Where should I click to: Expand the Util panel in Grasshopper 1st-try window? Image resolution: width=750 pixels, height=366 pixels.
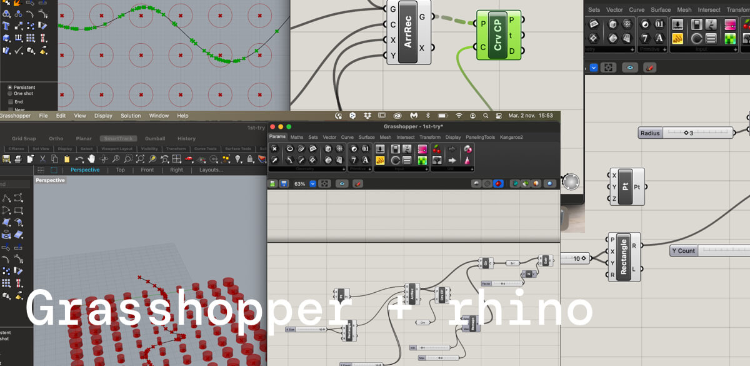tap(472, 169)
